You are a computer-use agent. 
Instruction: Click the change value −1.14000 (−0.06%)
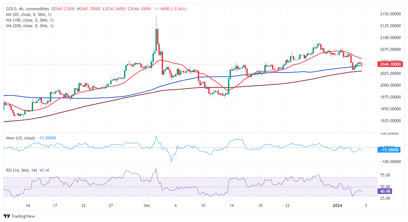(170, 9)
